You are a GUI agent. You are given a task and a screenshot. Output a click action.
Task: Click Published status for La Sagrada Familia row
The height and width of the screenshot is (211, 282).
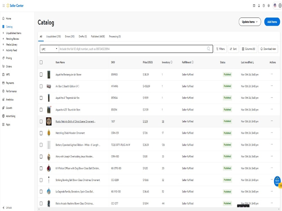(x=227, y=192)
